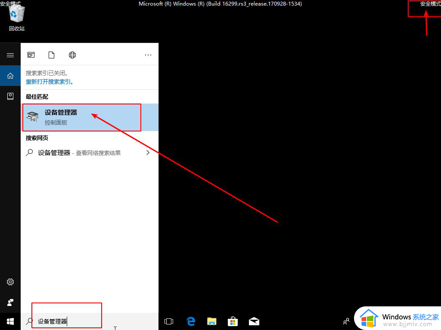Click the Feedback person icon in the sidebar

pyautogui.click(x=10, y=302)
